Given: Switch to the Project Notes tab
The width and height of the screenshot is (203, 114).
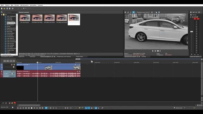Looking at the screenshot, I should [x=80, y=57].
